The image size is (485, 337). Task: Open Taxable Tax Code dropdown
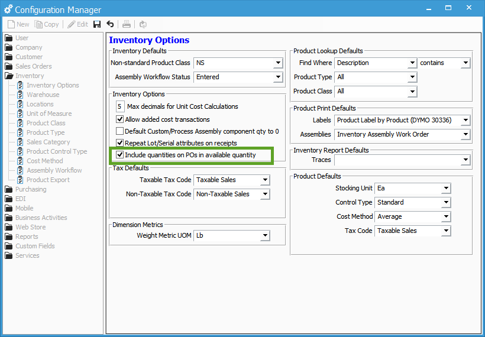265,180
